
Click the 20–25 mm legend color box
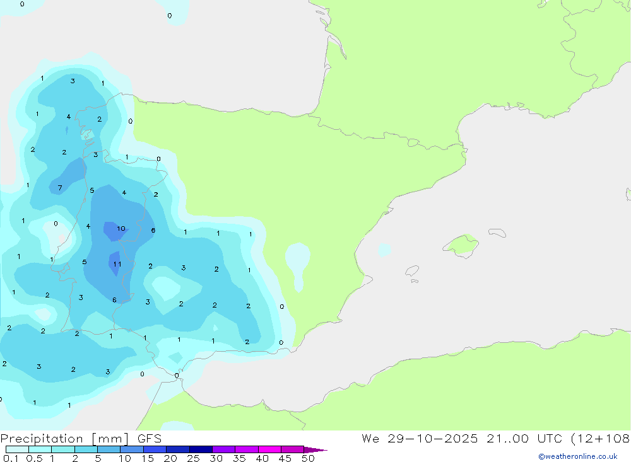(178, 449)
